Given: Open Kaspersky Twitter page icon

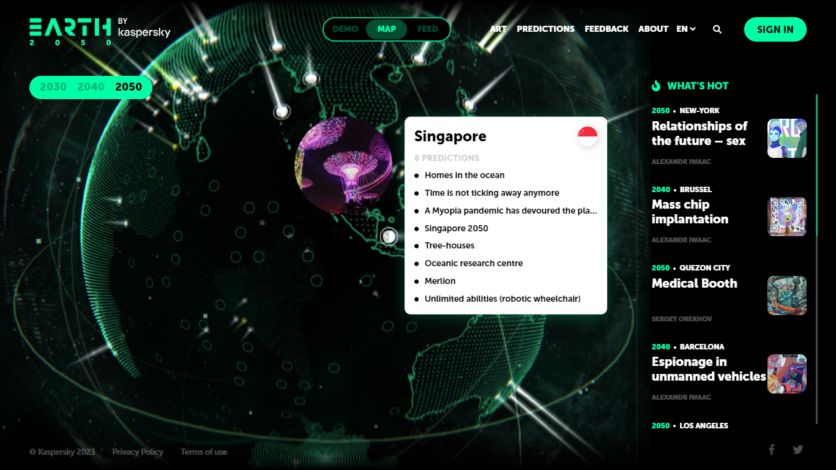Looking at the screenshot, I should click(798, 450).
